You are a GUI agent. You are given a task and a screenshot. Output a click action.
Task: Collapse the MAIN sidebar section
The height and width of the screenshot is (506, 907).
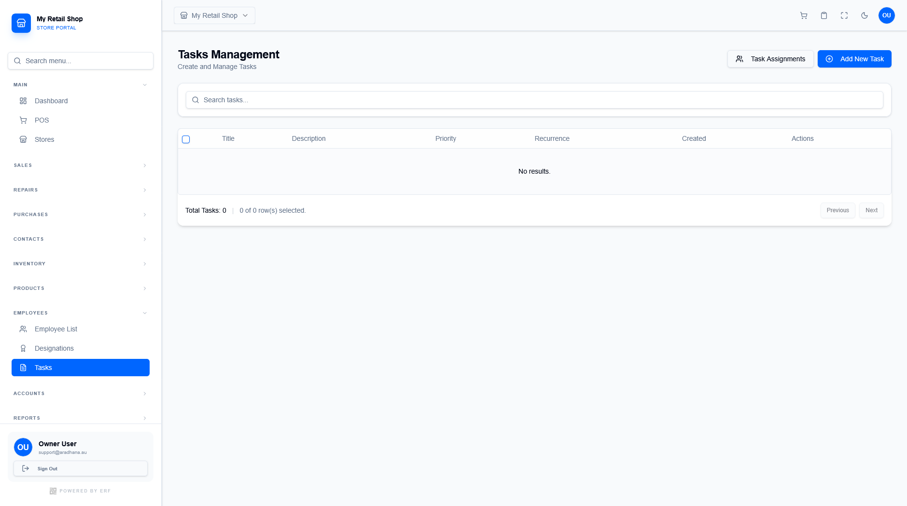coord(144,84)
